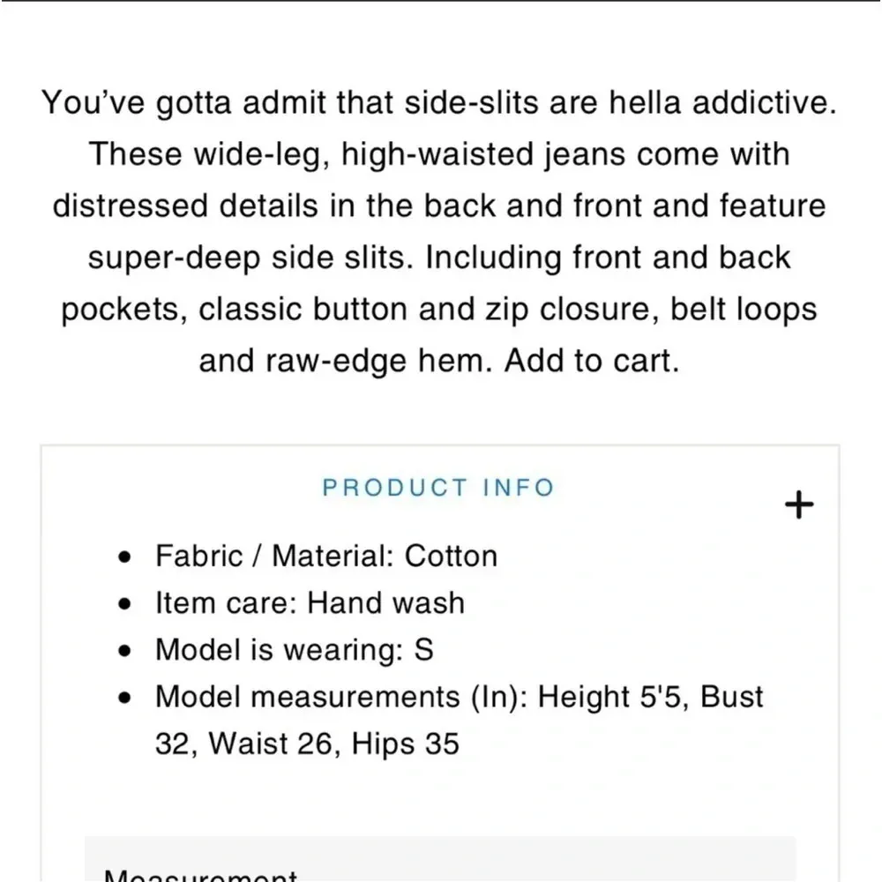
Task: Click the 'super-deep side slits' line
Action: point(438,258)
